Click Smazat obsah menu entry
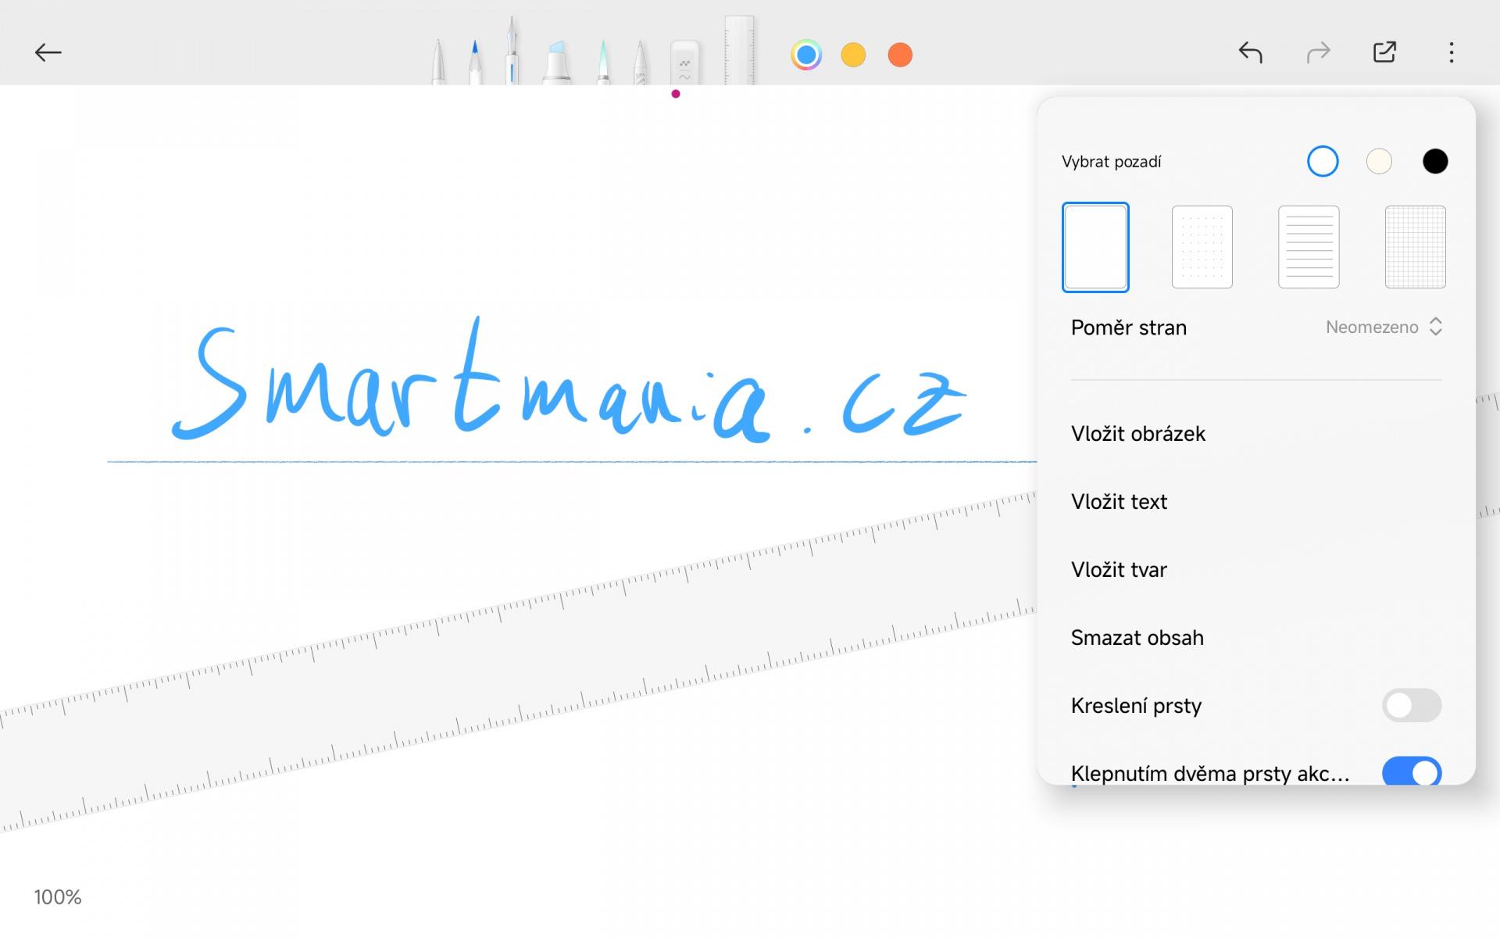Image resolution: width=1500 pixels, height=938 pixels. pos(1256,638)
